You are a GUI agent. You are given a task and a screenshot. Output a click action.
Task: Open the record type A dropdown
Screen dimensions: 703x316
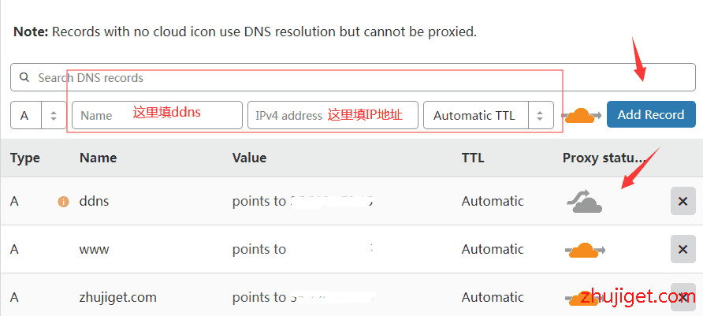(39, 115)
